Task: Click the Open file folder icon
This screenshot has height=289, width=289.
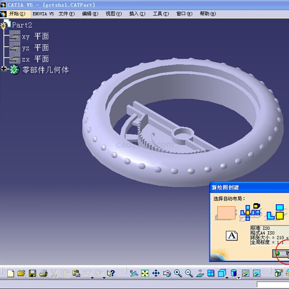Action: point(21,273)
